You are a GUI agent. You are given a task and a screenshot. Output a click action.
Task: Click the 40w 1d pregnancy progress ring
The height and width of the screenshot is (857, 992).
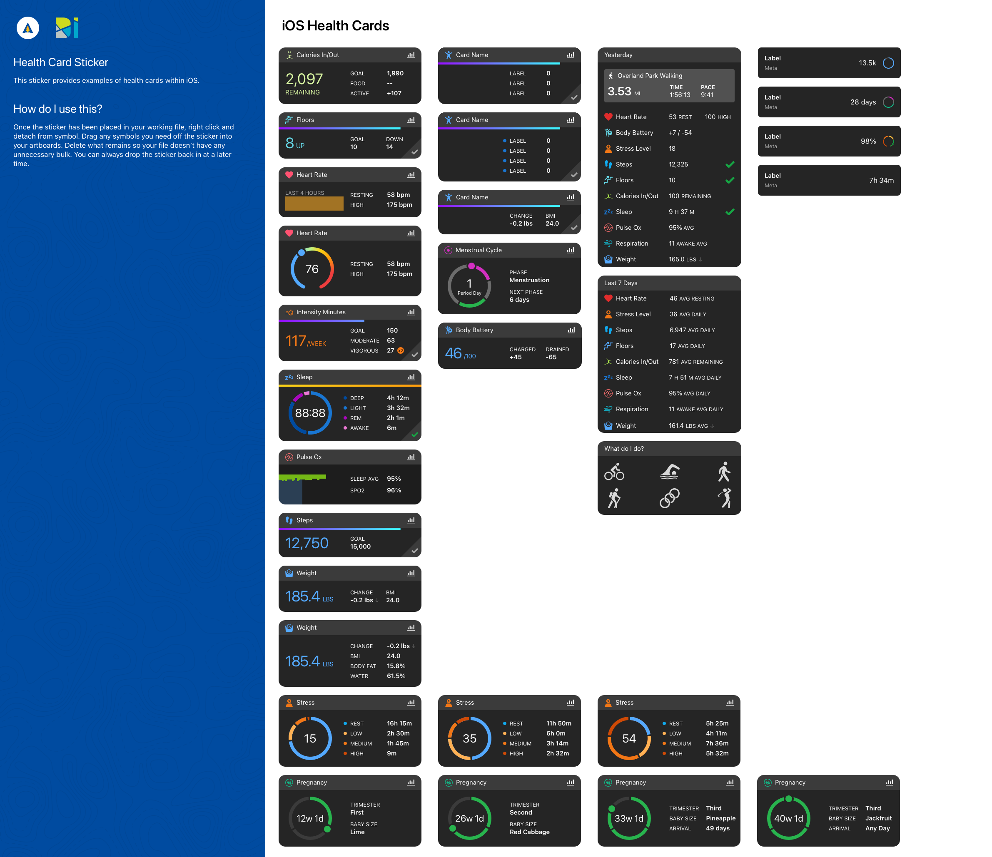(788, 818)
